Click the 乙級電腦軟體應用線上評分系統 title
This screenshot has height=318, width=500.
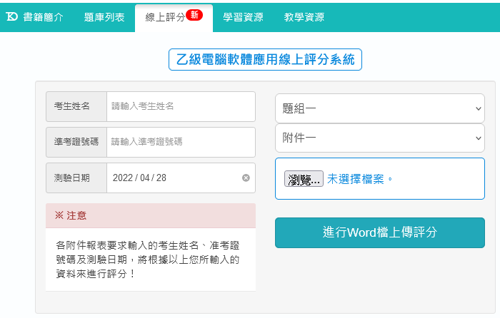click(x=265, y=60)
